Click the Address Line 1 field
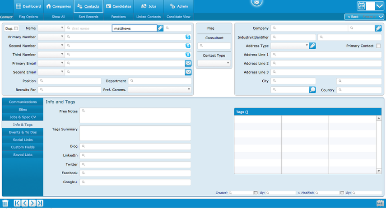This screenshot has width=386, height=209. click(x=326, y=55)
